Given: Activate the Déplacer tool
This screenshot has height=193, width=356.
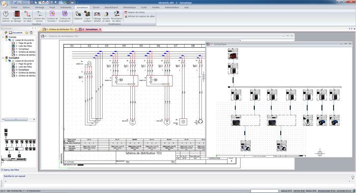Looking at the screenshot, I should coord(78,16).
